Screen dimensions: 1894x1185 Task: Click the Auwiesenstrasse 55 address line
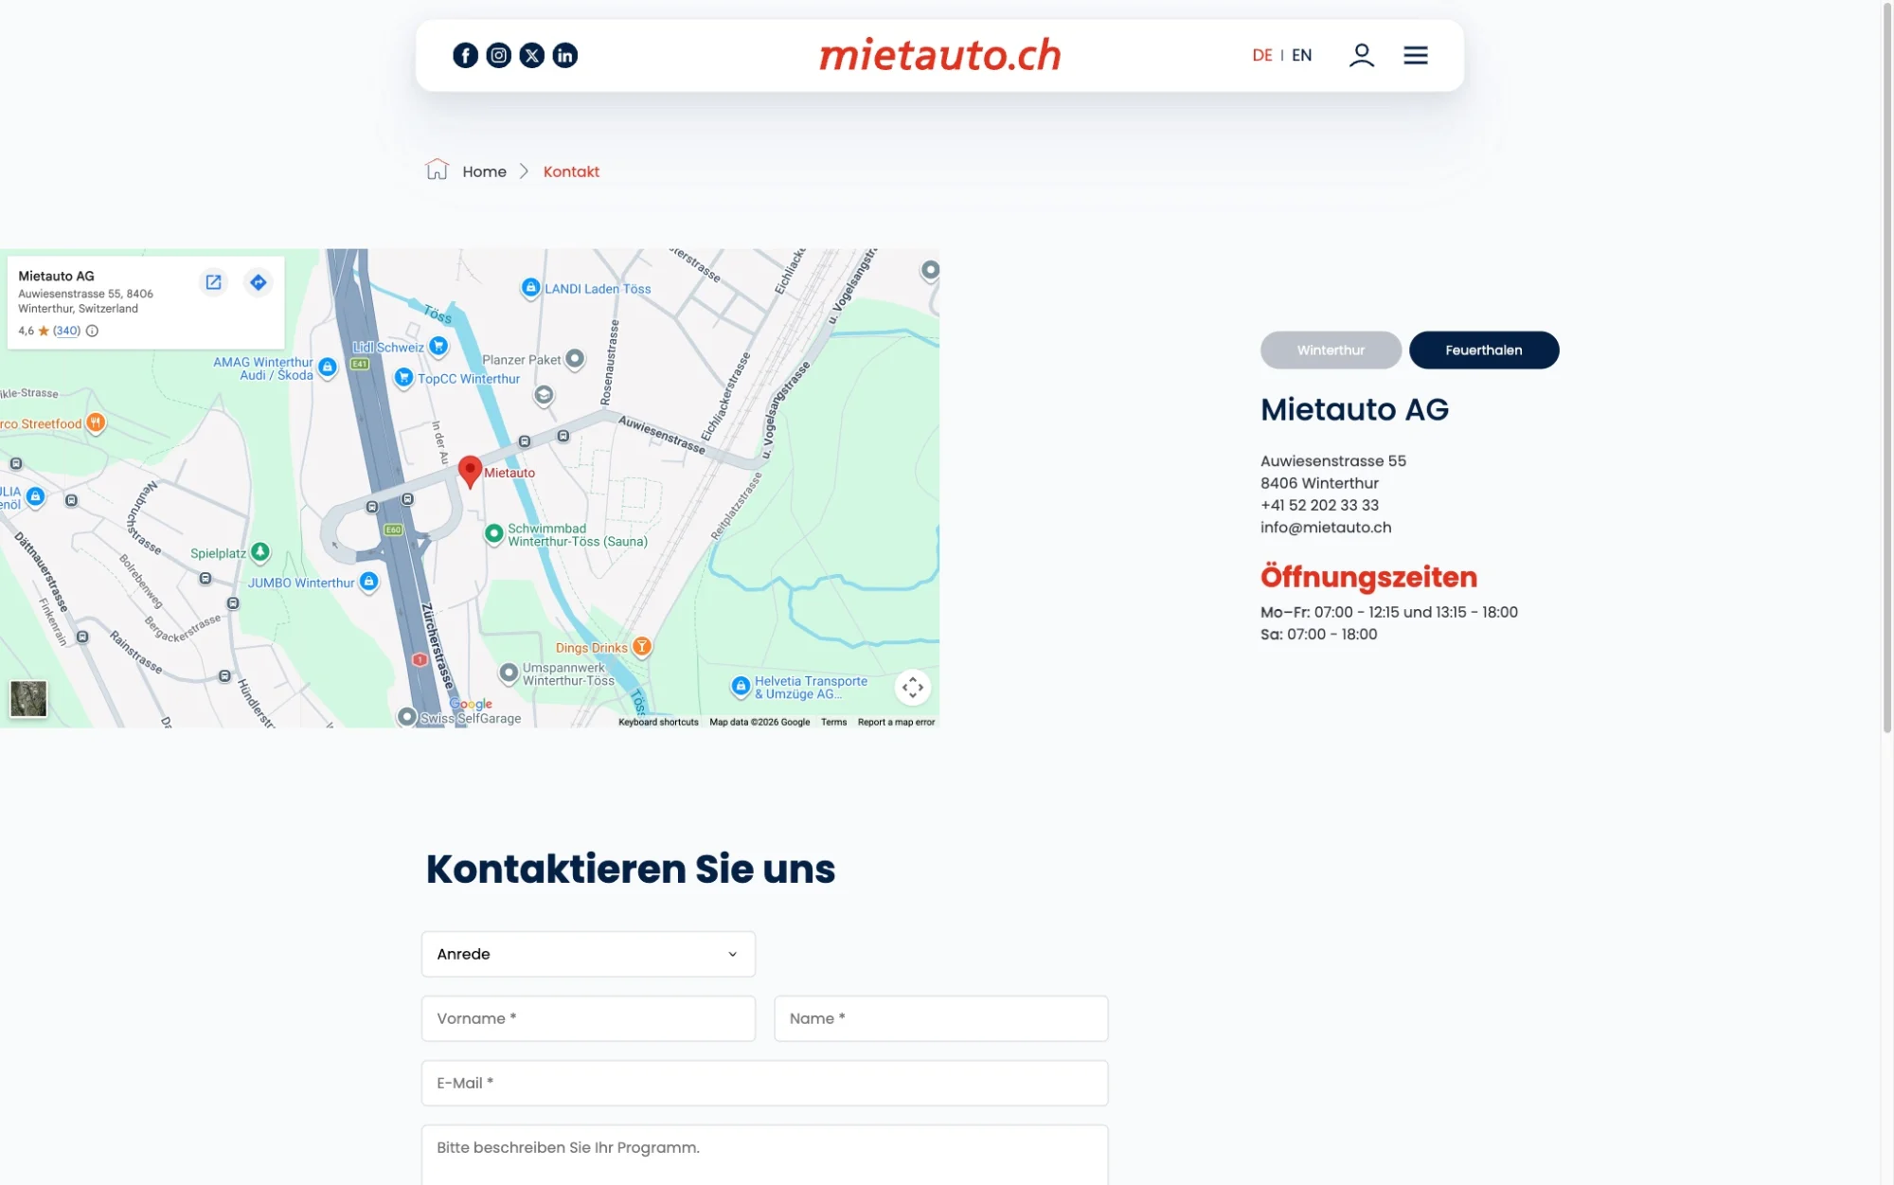(1333, 460)
